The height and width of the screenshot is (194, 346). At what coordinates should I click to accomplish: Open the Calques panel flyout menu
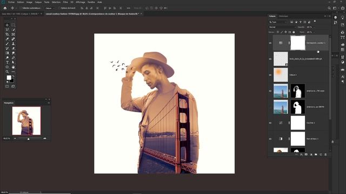coord(330,16)
